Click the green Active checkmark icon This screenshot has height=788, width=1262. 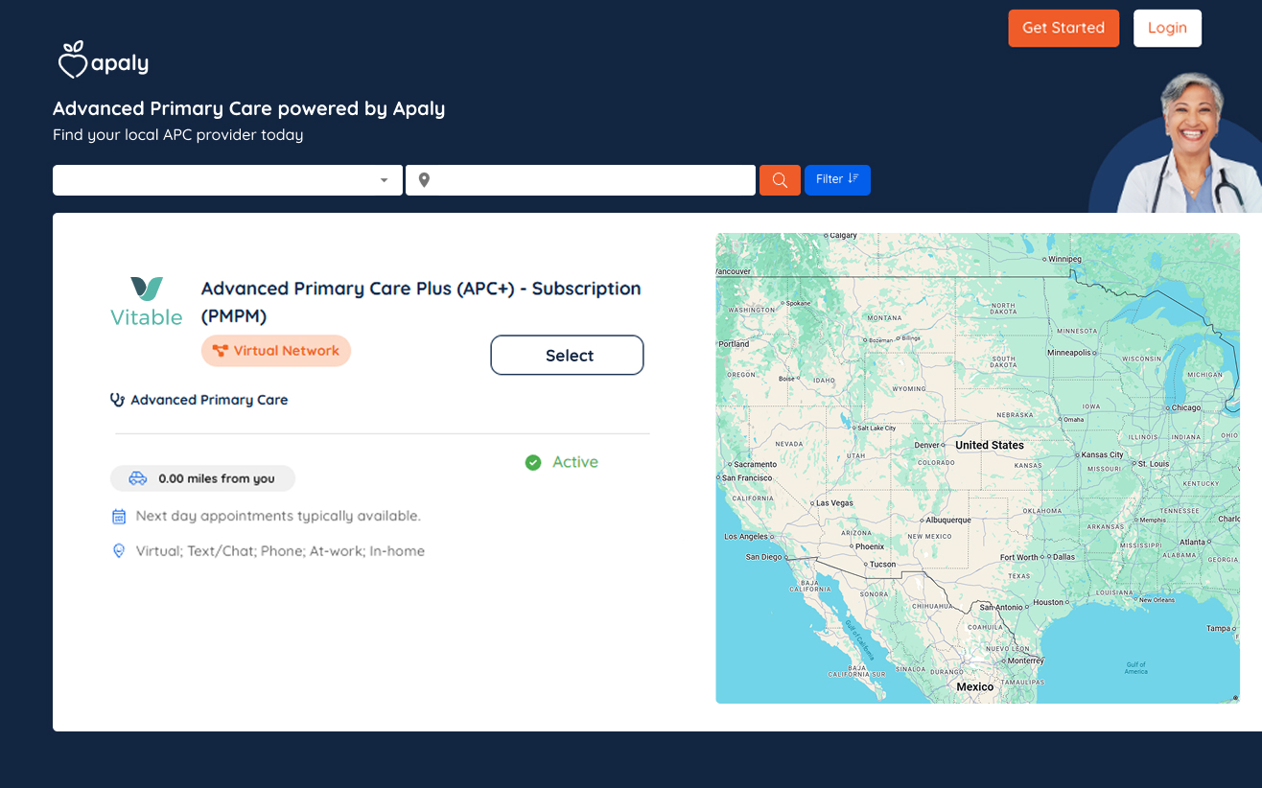pos(533,463)
